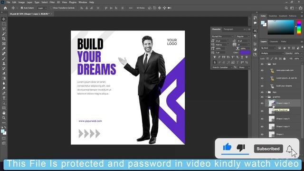Open the Character panel icon in the dock
Image resolution: width=304 pixels, height=171 pixels.
(255, 31)
